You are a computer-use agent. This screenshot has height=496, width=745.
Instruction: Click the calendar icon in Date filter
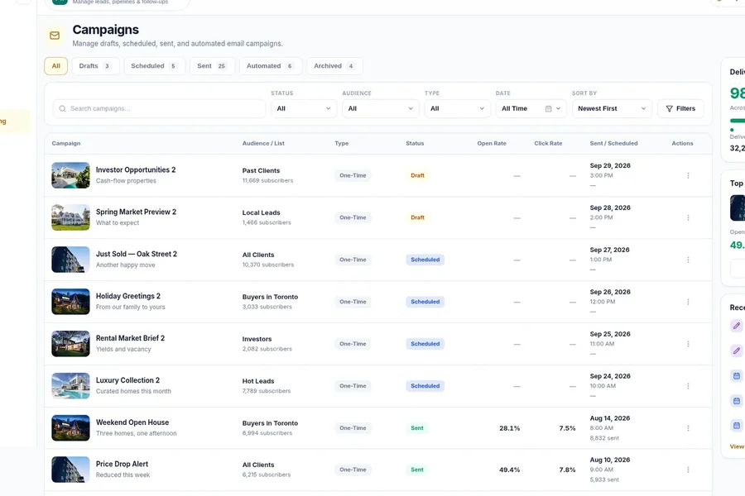548,108
